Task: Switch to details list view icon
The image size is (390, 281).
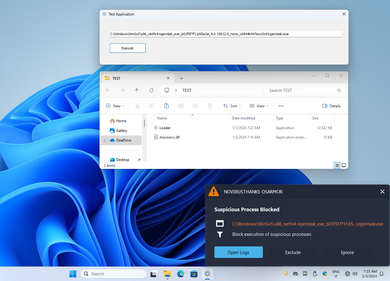Action: point(337,165)
